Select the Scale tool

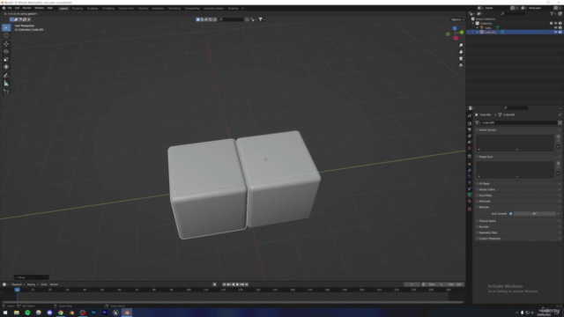click(x=6, y=59)
